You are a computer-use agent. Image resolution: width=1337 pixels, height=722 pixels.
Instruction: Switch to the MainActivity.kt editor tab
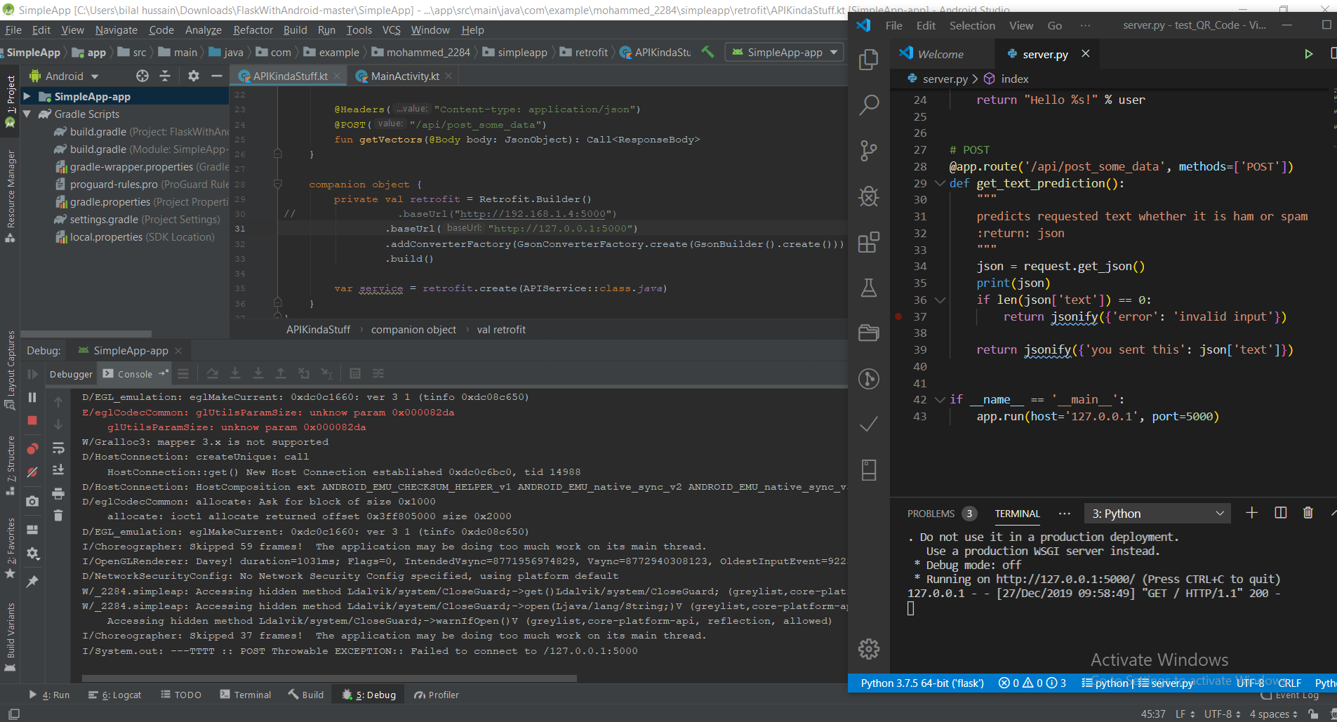pos(404,76)
